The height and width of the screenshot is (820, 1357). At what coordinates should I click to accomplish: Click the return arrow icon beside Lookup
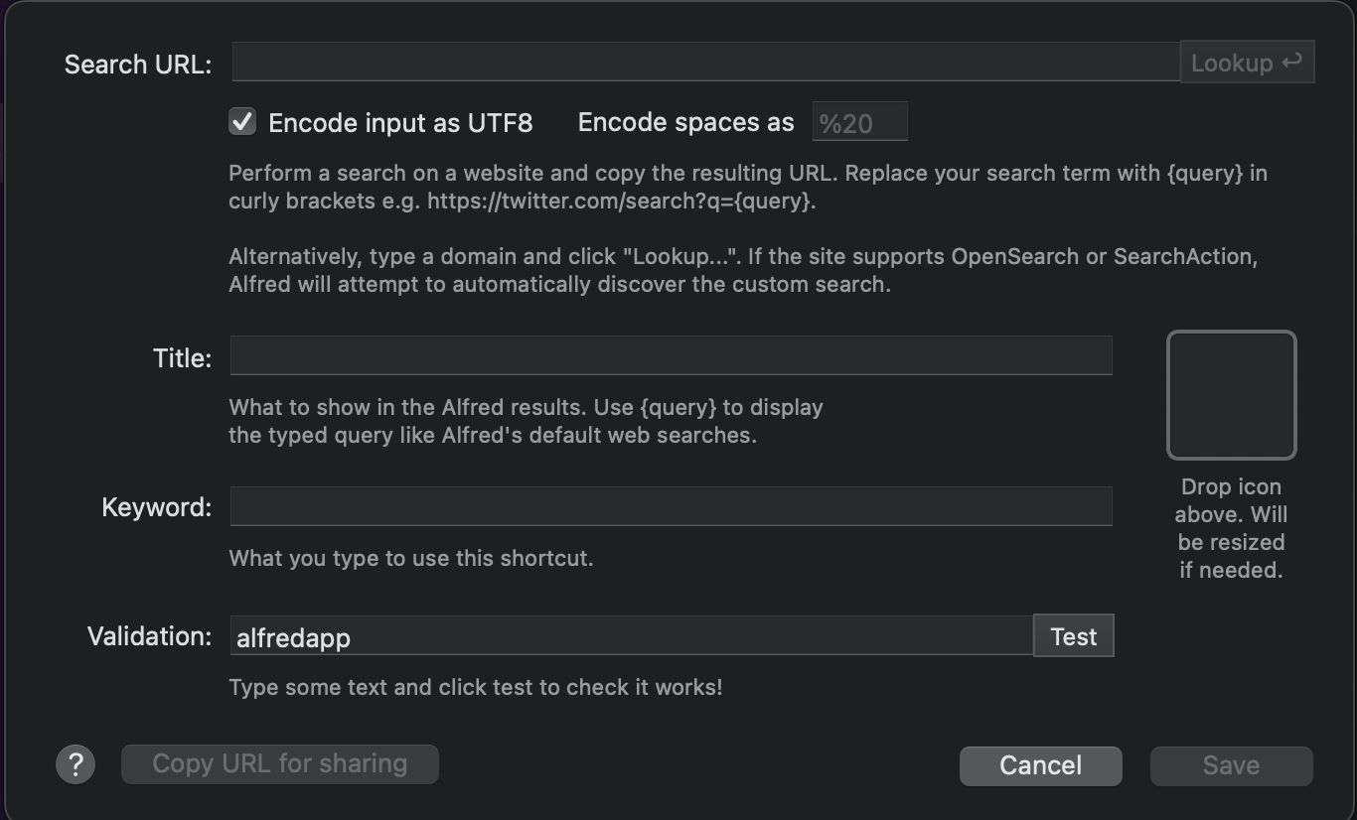[1291, 62]
